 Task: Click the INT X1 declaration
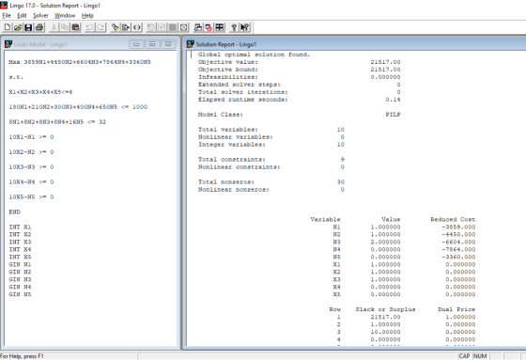[x=20, y=227]
